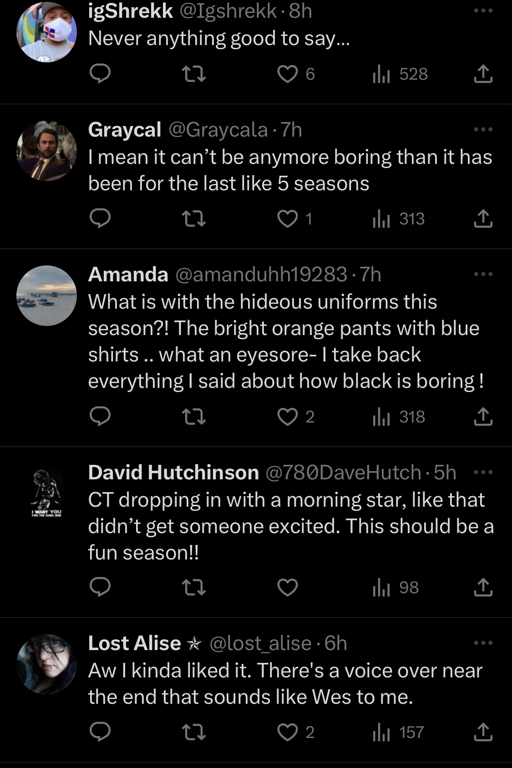Open more options on Amanda's tweet
This screenshot has height=768, width=512.
tap(483, 274)
